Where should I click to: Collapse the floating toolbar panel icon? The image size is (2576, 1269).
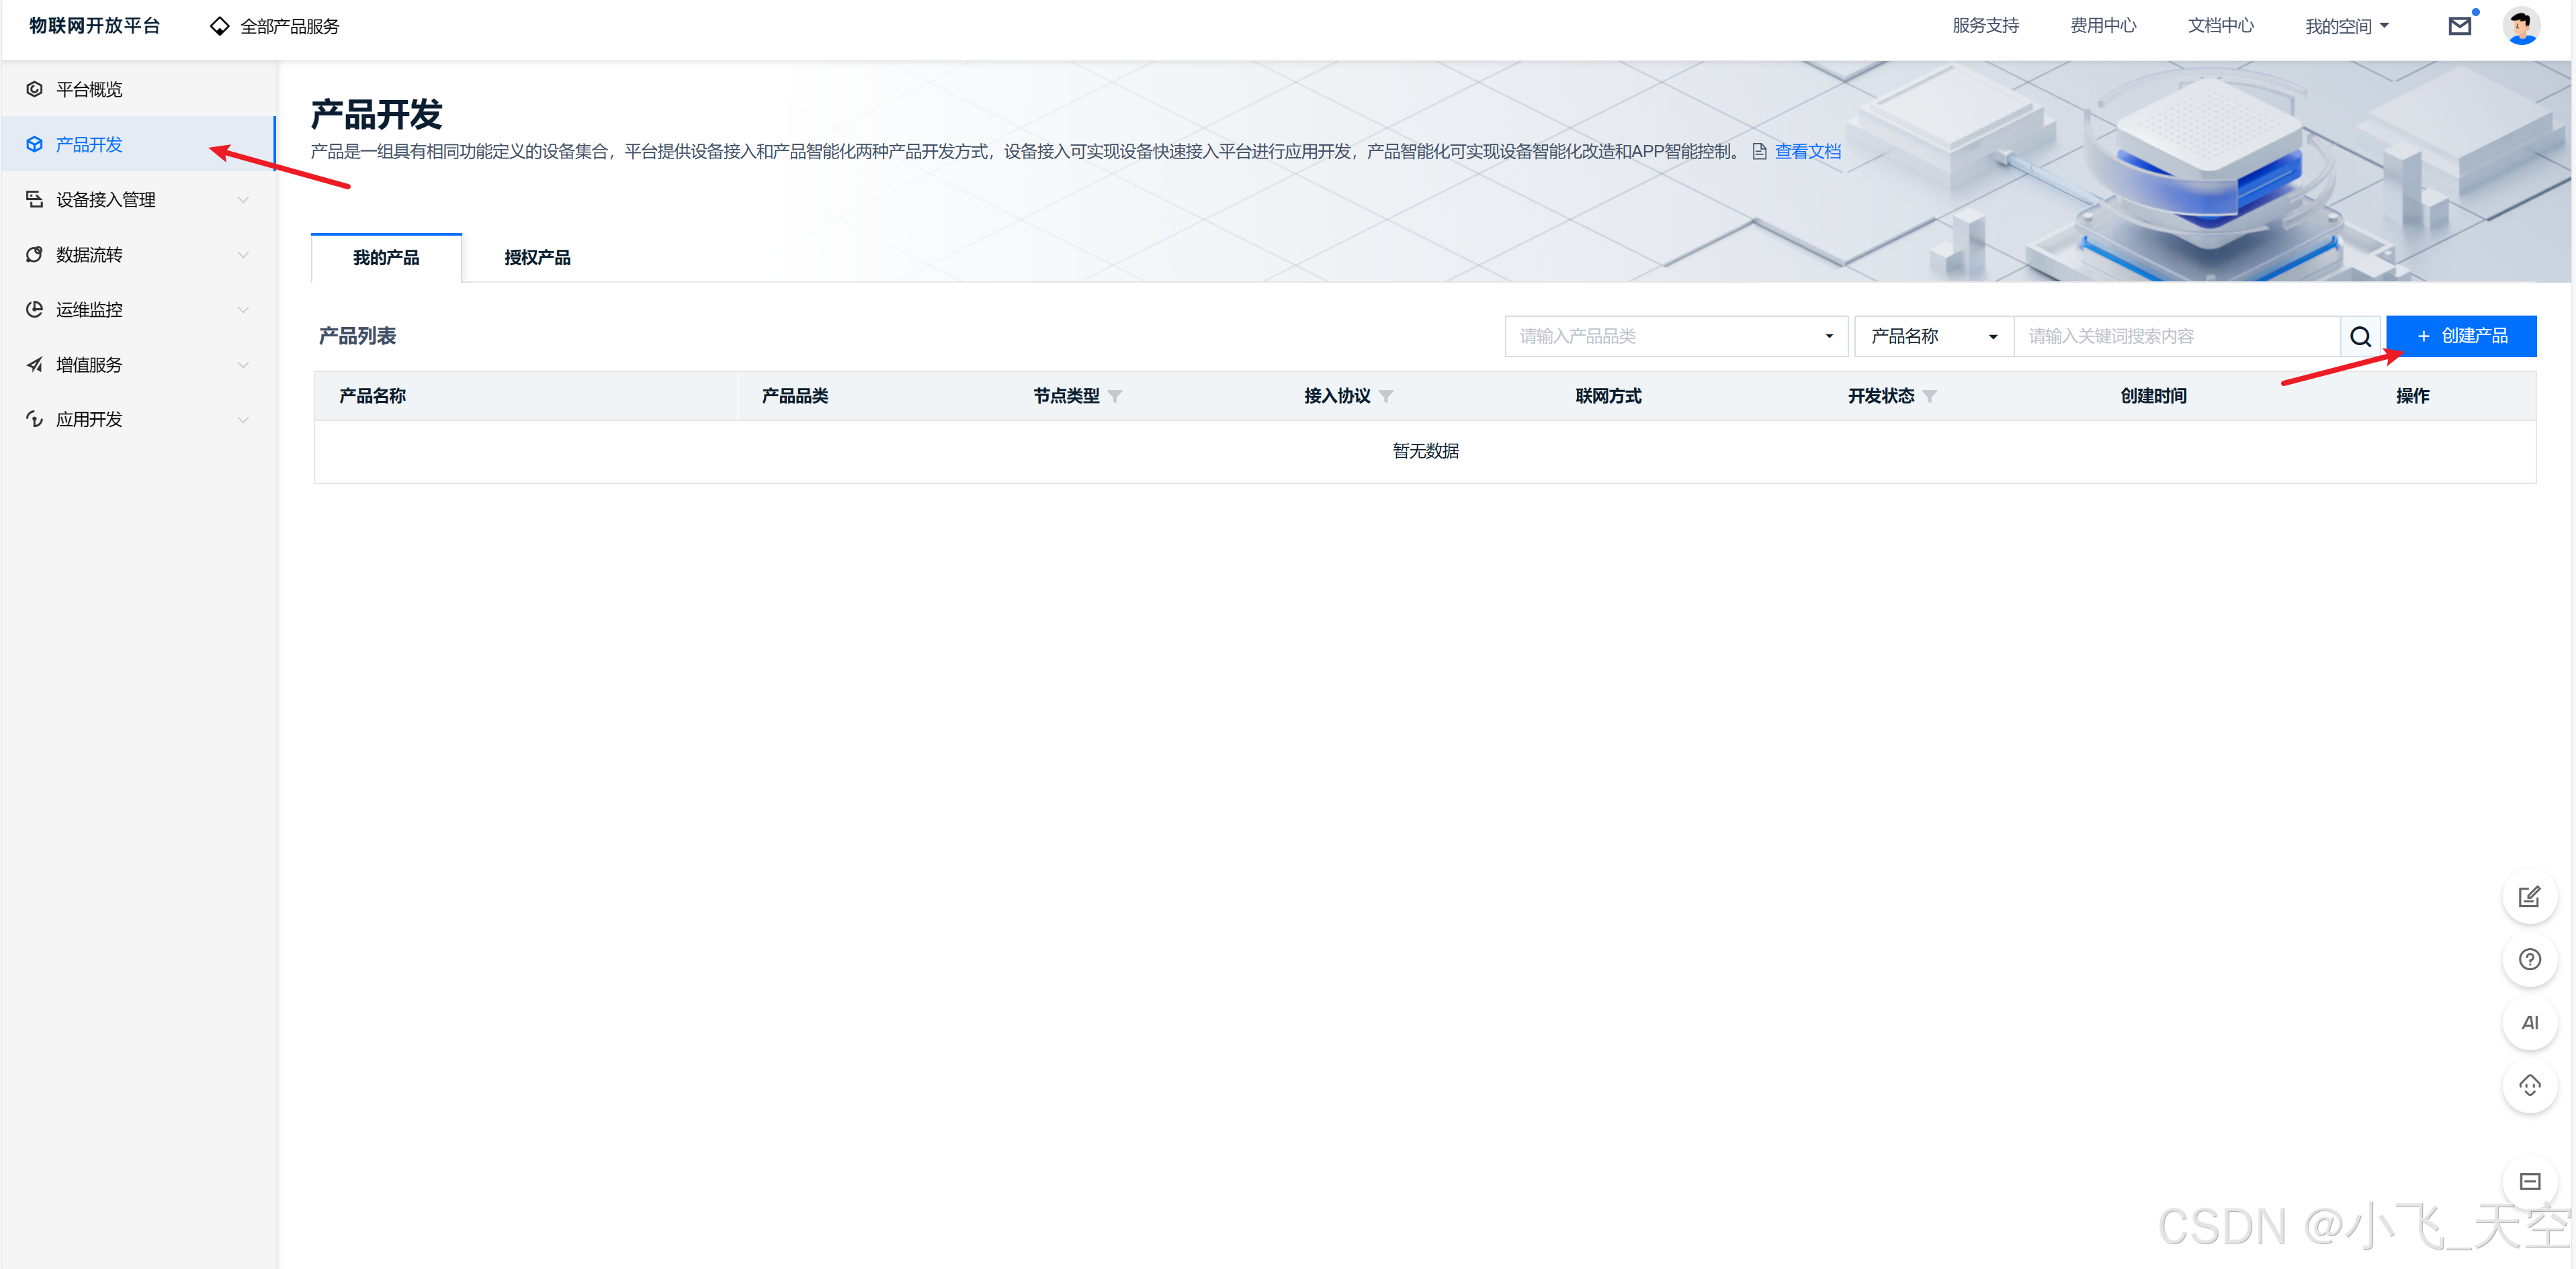pyautogui.click(x=2529, y=1181)
